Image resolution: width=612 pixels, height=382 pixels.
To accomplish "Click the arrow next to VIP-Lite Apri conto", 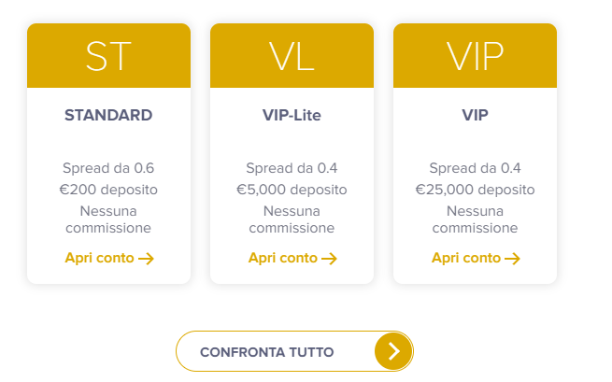I will click(330, 259).
